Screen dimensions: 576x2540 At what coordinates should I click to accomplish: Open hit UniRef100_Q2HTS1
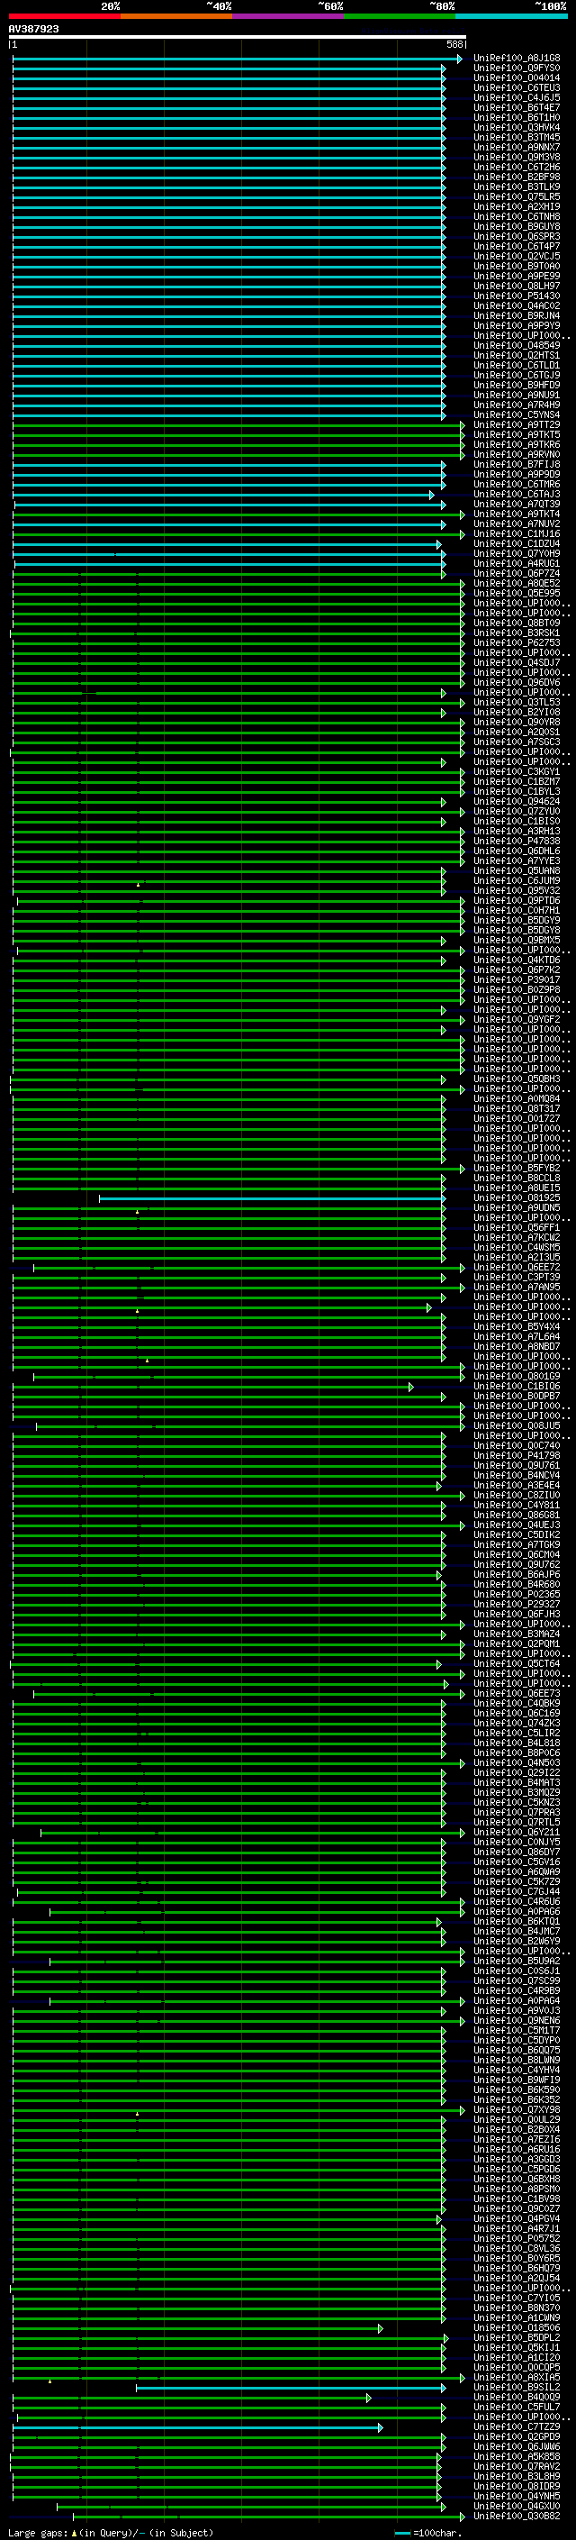point(517,355)
